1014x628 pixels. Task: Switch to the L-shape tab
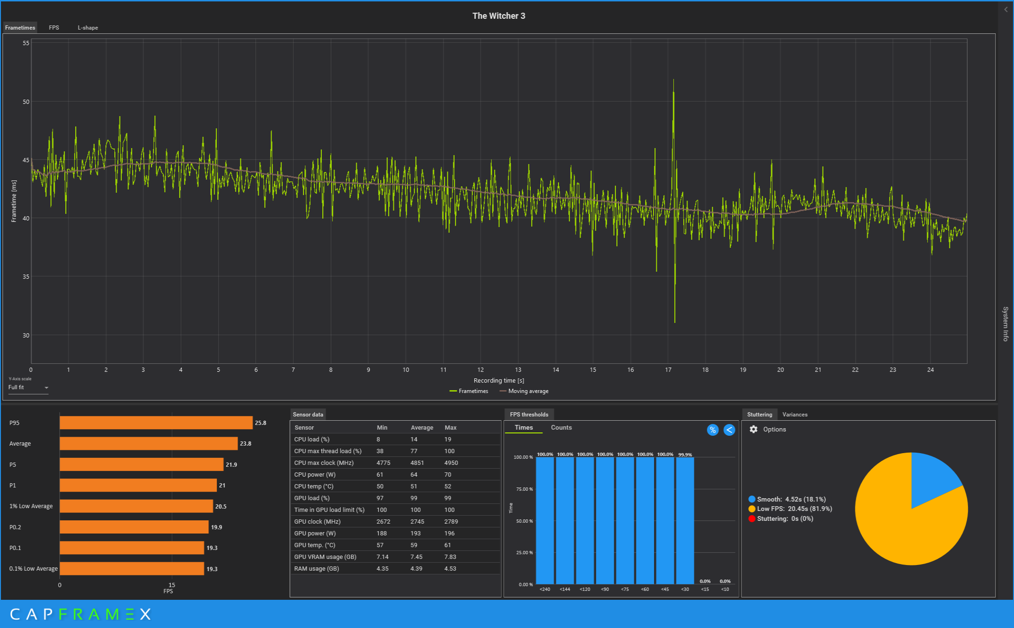tap(88, 28)
